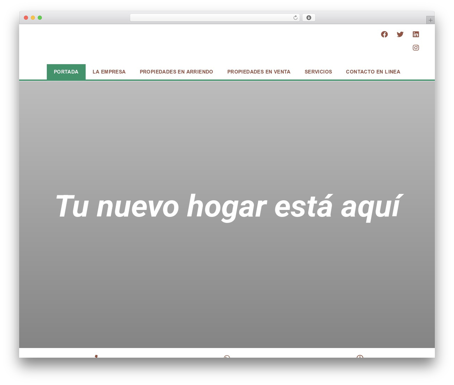Minimize the window with yellow button
This screenshot has width=454, height=385.
(33, 18)
